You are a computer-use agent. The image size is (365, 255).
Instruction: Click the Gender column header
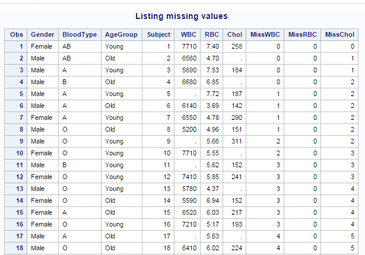[x=43, y=35]
